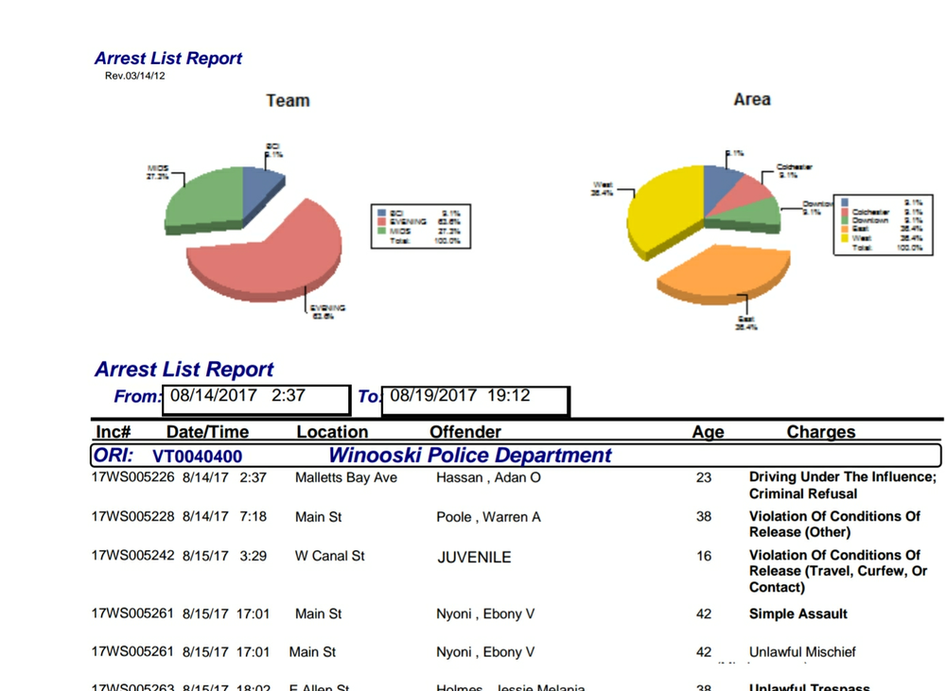Select the Age column header
This screenshot has width=946, height=691.
[708, 432]
